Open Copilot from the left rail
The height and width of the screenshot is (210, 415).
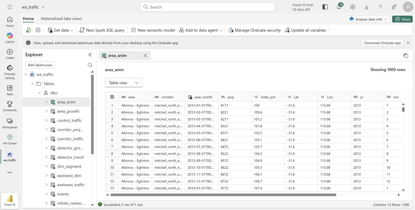click(10, 38)
